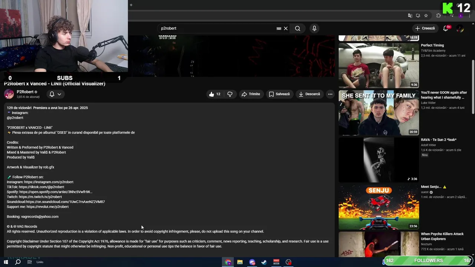Click the Luke Vidler channel name
This screenshot has height=267, width=475.
(428, 103)
